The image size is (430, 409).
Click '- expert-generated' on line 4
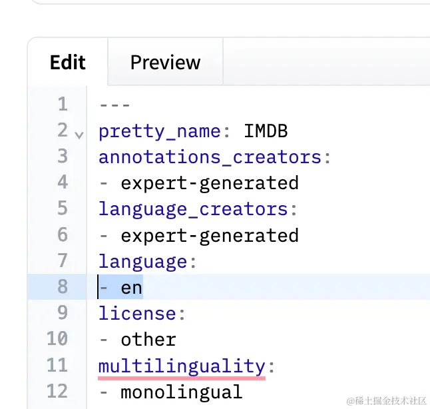(199, 183)
